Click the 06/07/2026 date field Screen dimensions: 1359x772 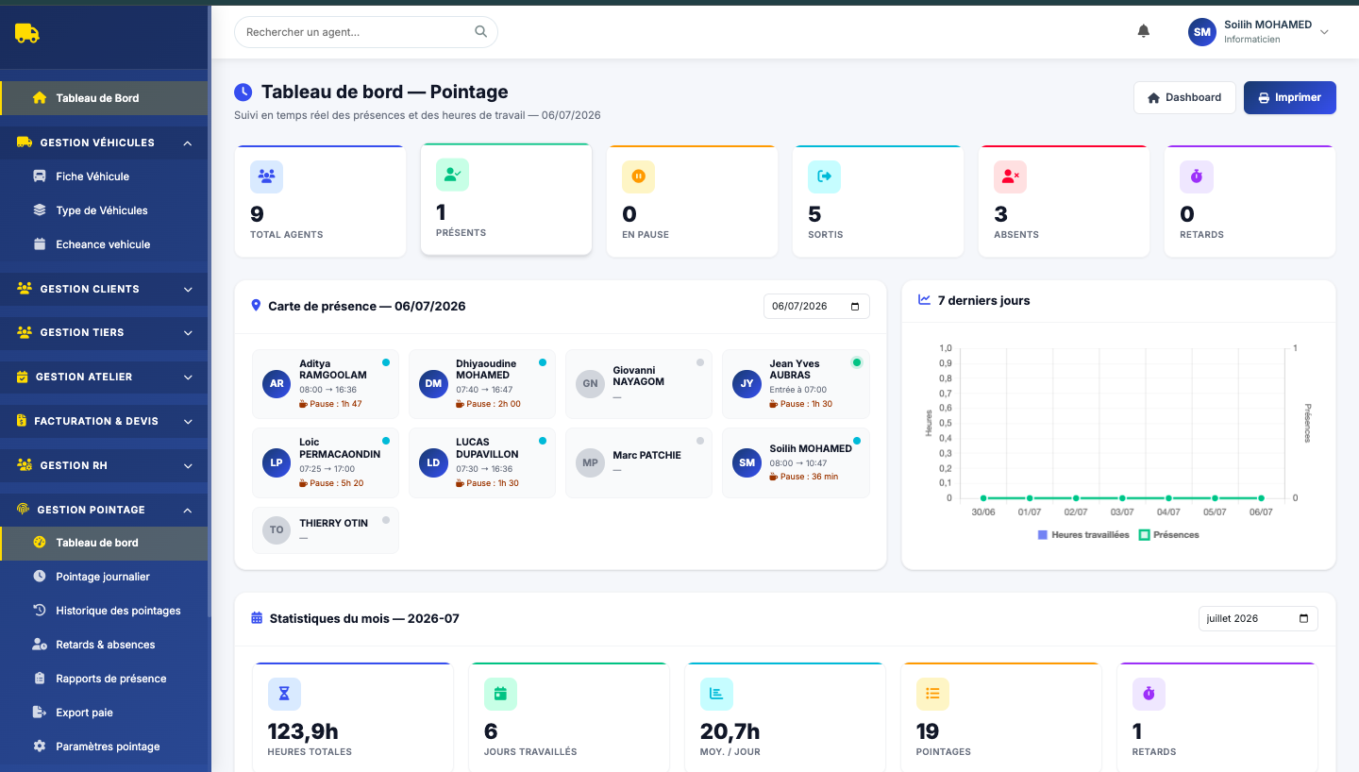tap(816, 306)
